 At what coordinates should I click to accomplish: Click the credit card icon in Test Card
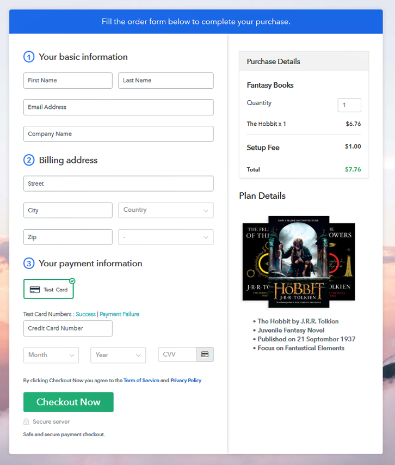coord(35,290)
